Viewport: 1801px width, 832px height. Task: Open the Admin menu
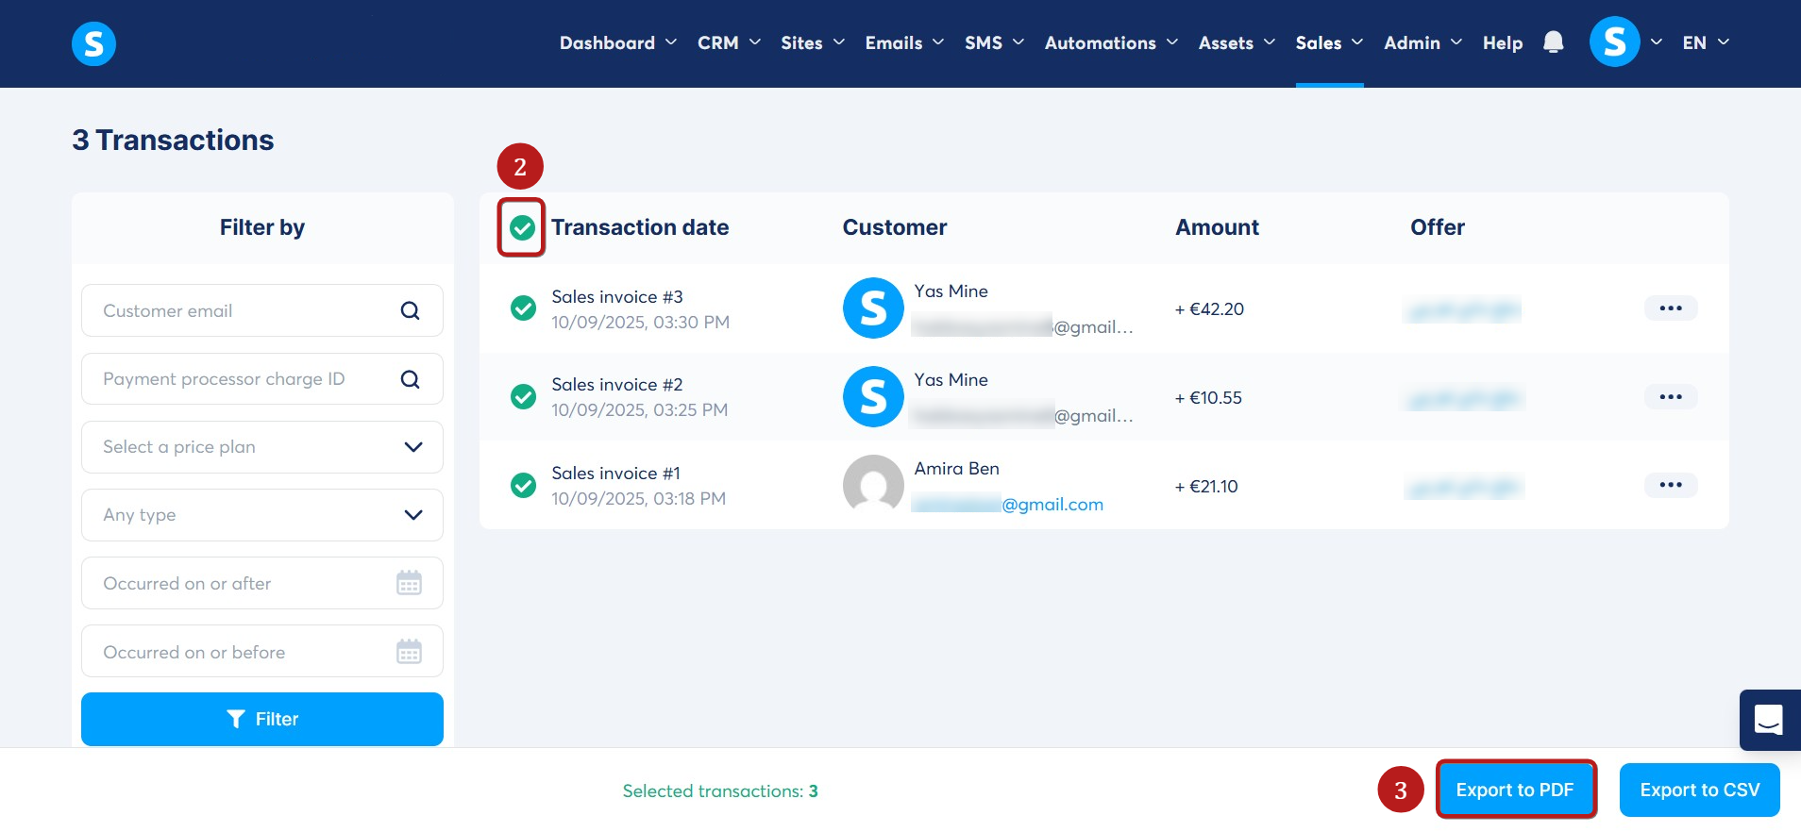click(x=1422, y=42)
